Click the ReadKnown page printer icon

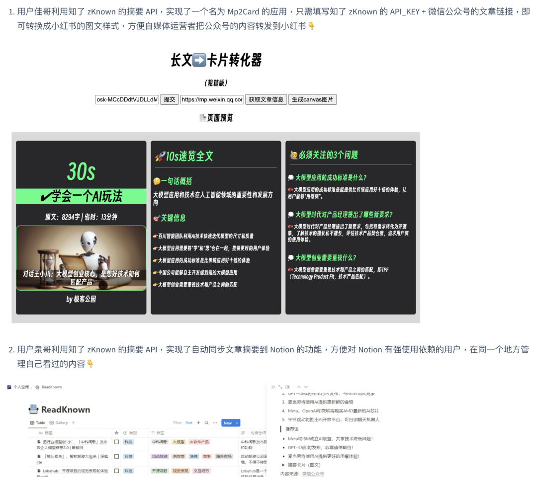(33, 409)
